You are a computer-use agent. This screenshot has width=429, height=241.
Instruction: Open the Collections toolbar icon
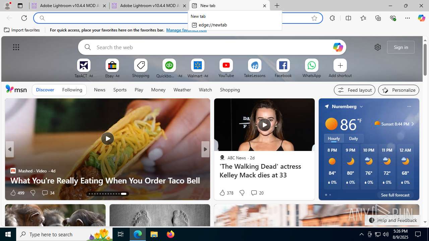click(x=378, y=18)
